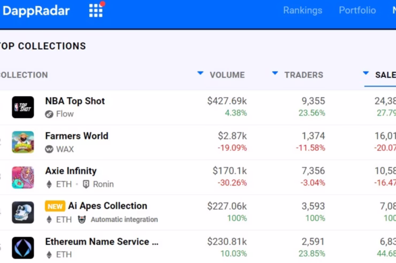Sort table by Traders column
Screen dimensions: 396x263
(304, 75)
